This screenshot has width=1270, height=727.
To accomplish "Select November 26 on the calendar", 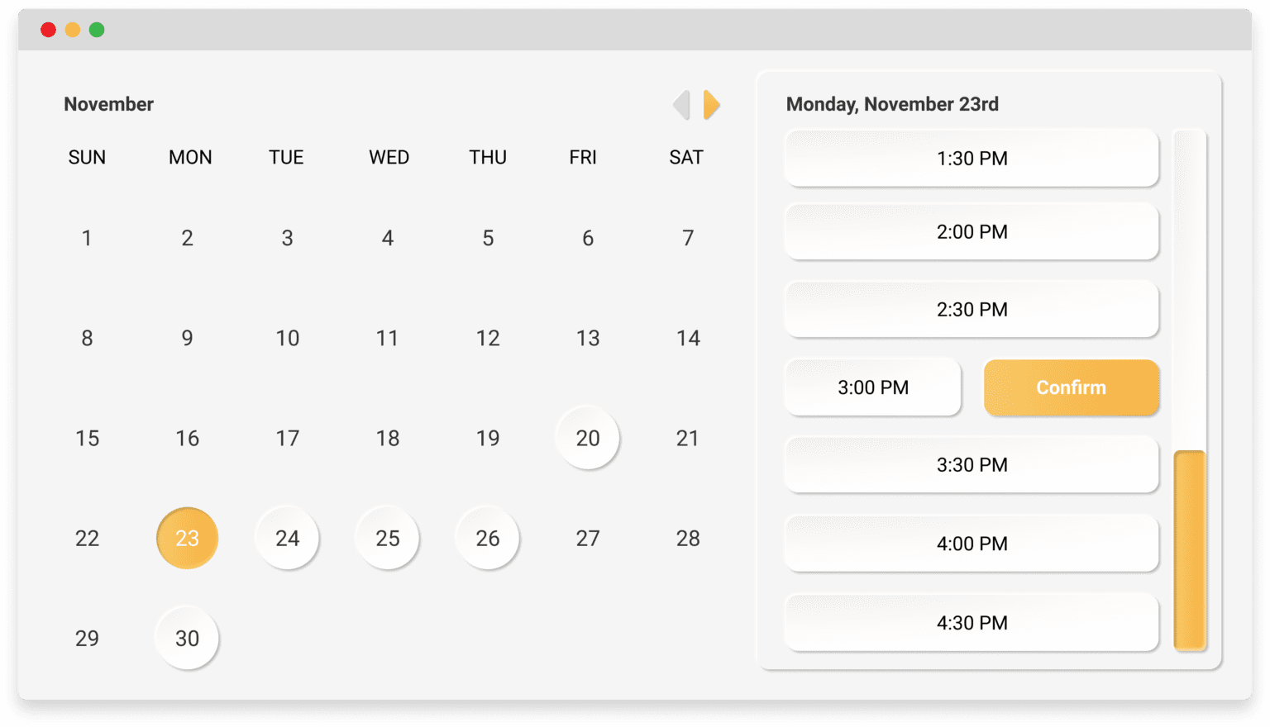I will coord(487,539).
